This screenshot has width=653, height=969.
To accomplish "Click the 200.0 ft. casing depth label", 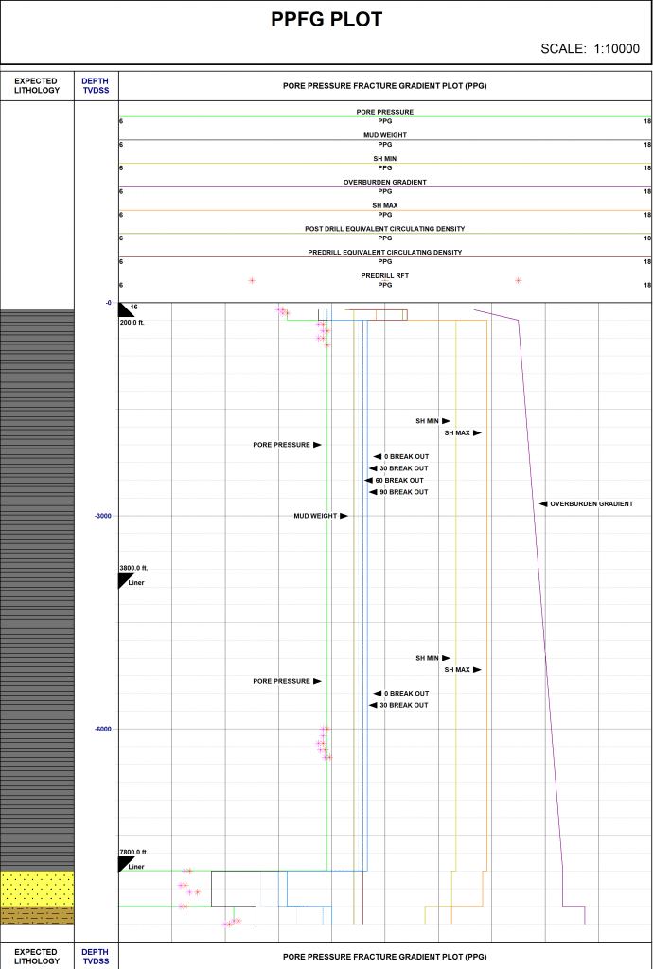I will coord(132,323).
